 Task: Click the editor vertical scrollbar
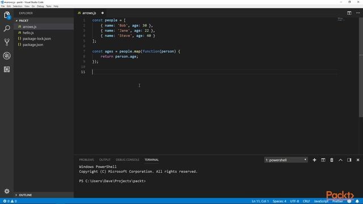click(x=361, y=67)
